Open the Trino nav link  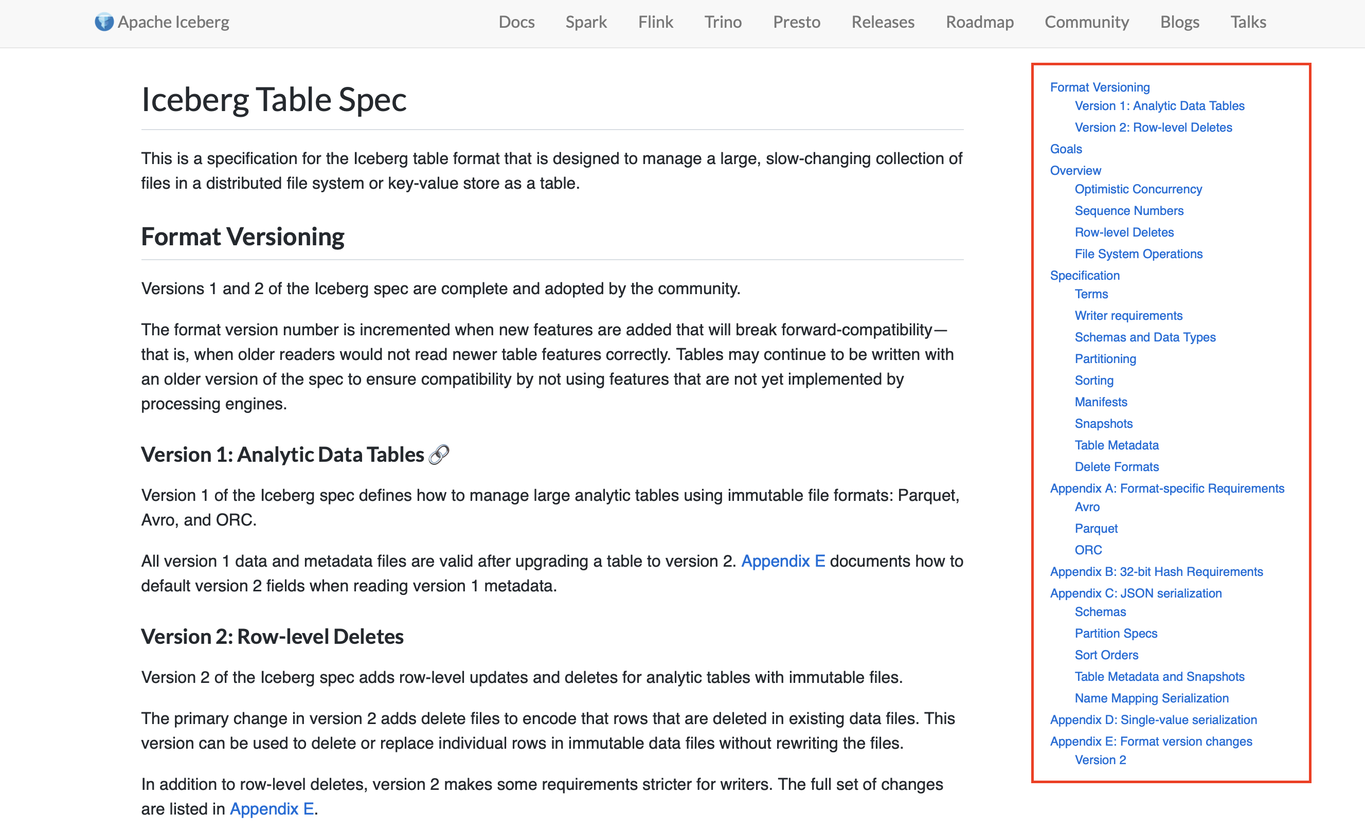[723, 22]
